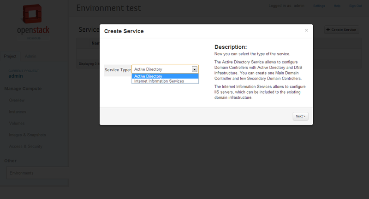Switch to the Project tab

click(10, 56)
